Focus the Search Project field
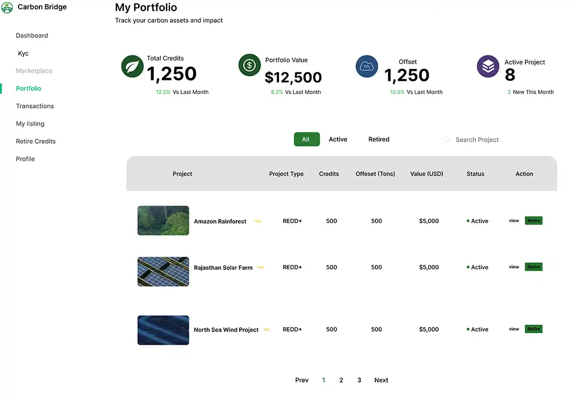This screenshot has width=576, height=397. 477,139
